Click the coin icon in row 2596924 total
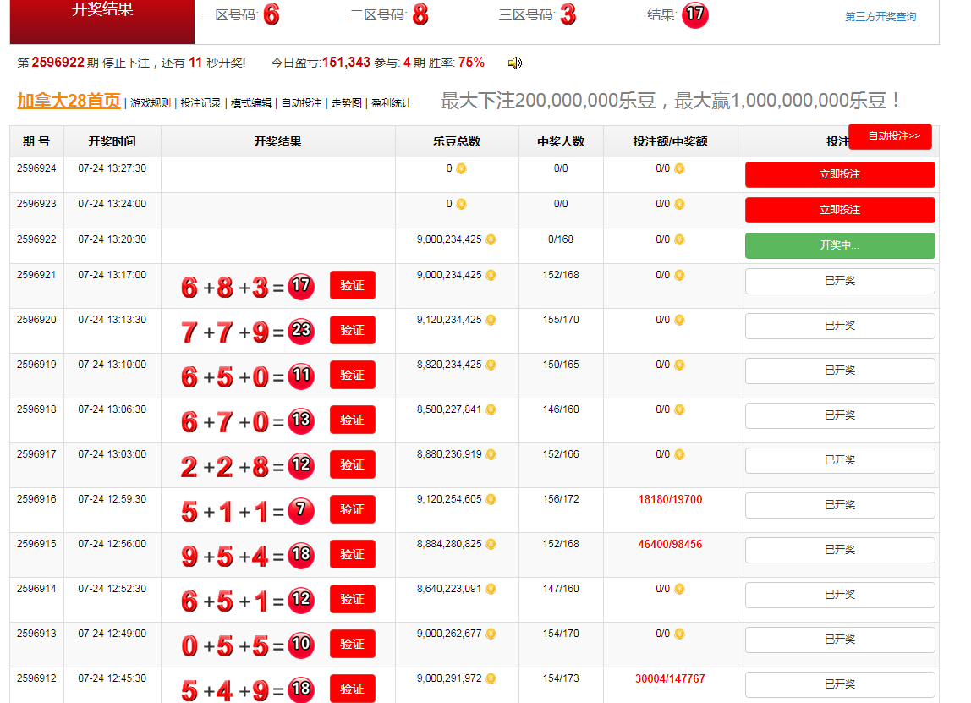 coord(461,168)
